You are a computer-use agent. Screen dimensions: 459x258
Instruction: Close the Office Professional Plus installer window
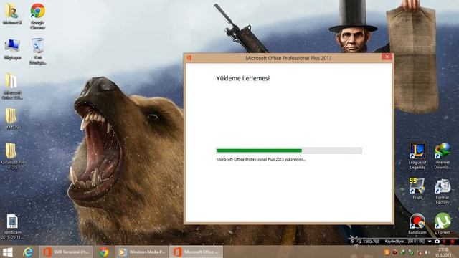click(x=387, y=57)
